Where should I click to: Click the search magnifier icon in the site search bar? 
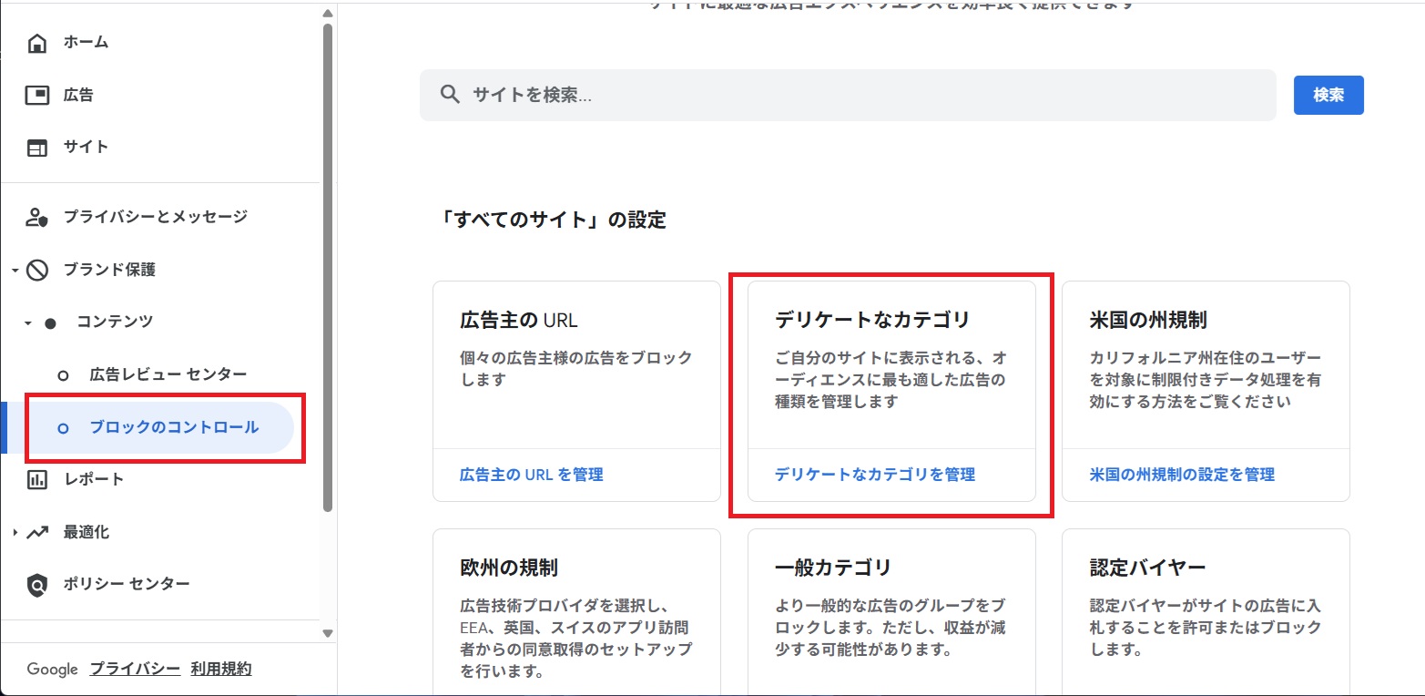pos(450,94)
